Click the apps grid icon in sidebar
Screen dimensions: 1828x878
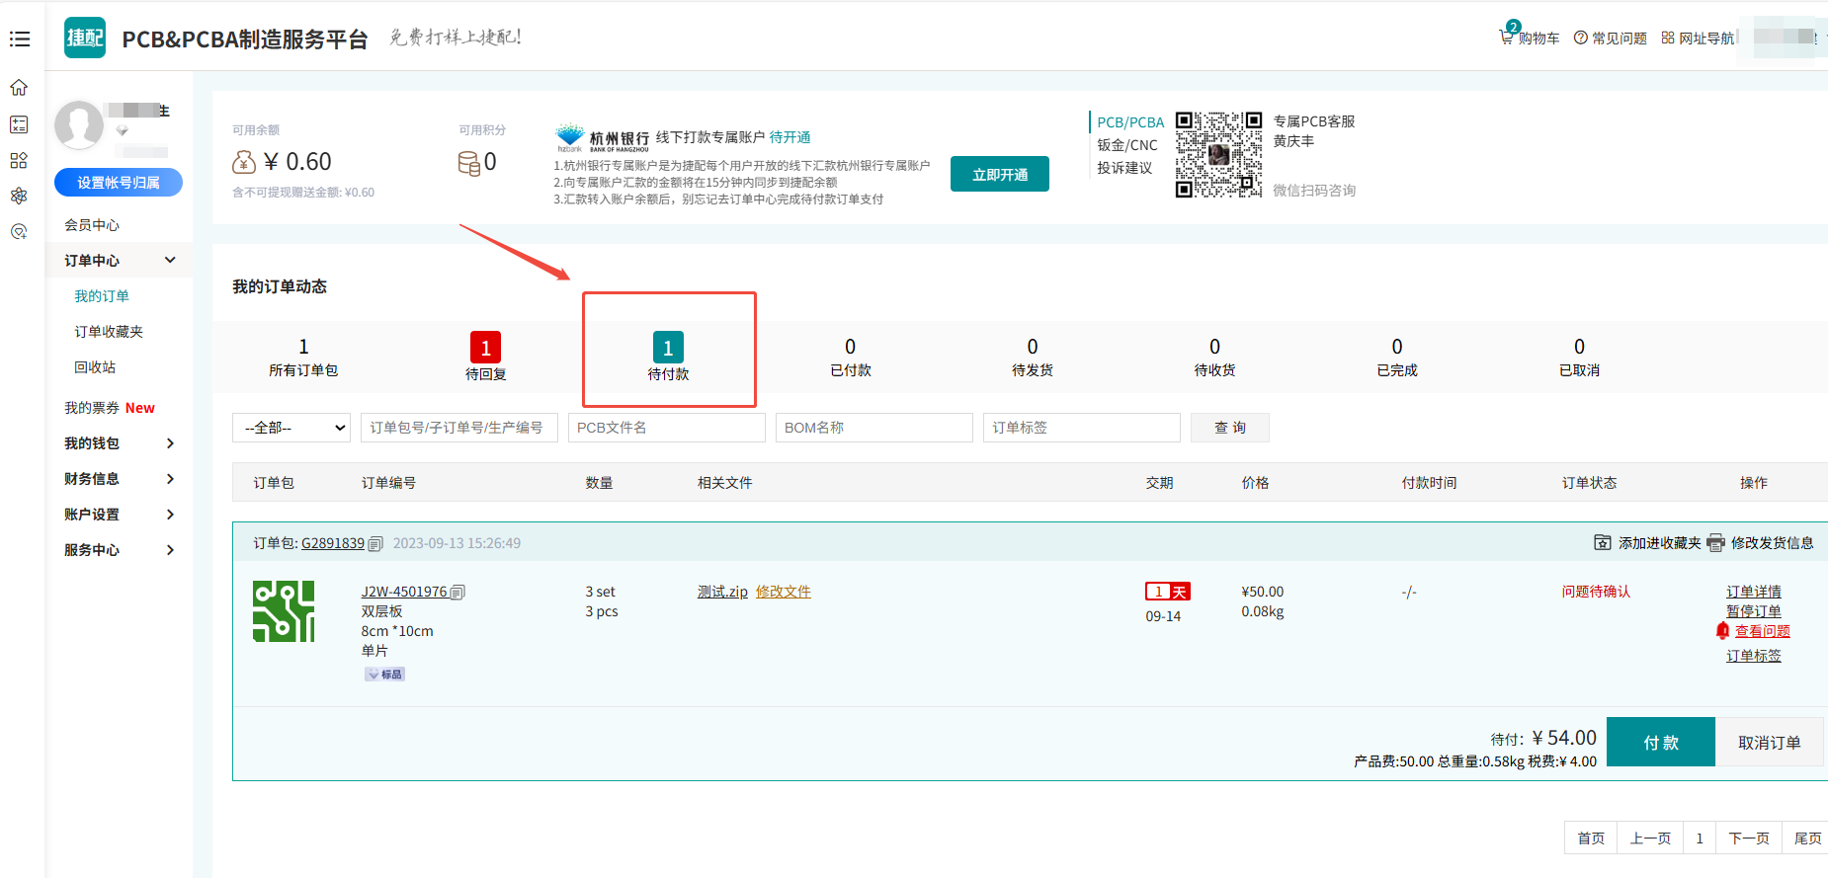pos(19,160)
